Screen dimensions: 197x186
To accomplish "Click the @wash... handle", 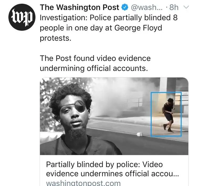I will (147, 7).
